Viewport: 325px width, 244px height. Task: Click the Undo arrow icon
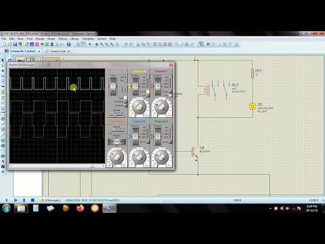coord(126,44)
